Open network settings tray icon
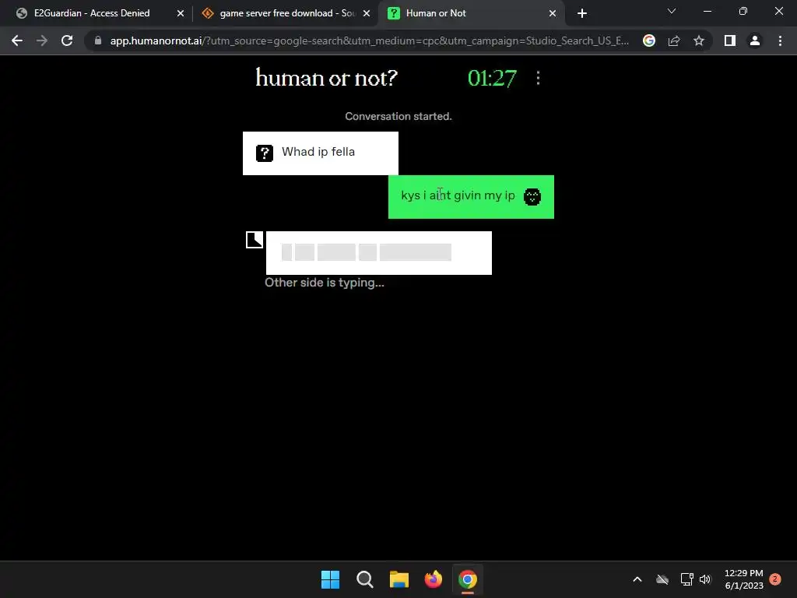The height and width of the screenshot is (598, 797). coord(686,579)
